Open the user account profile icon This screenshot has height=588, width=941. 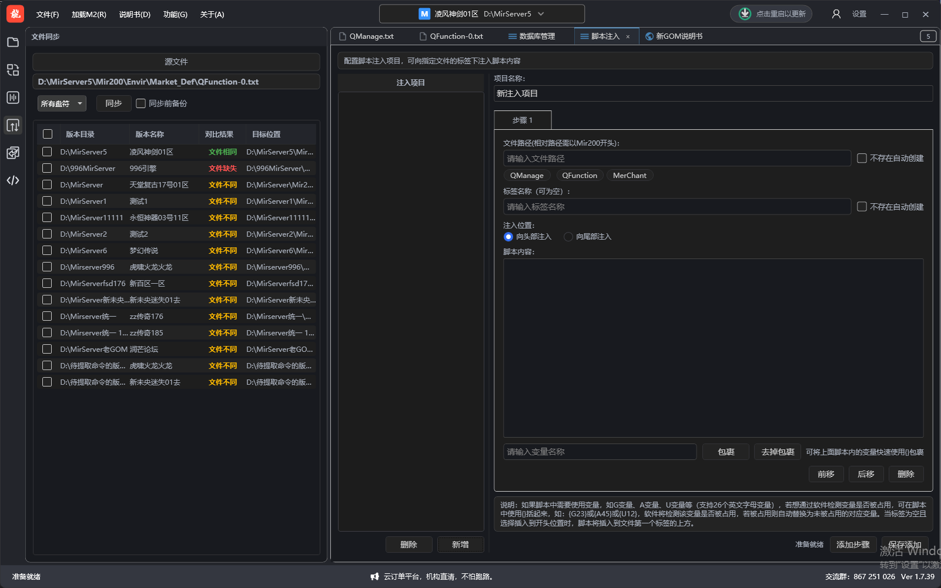836,14
